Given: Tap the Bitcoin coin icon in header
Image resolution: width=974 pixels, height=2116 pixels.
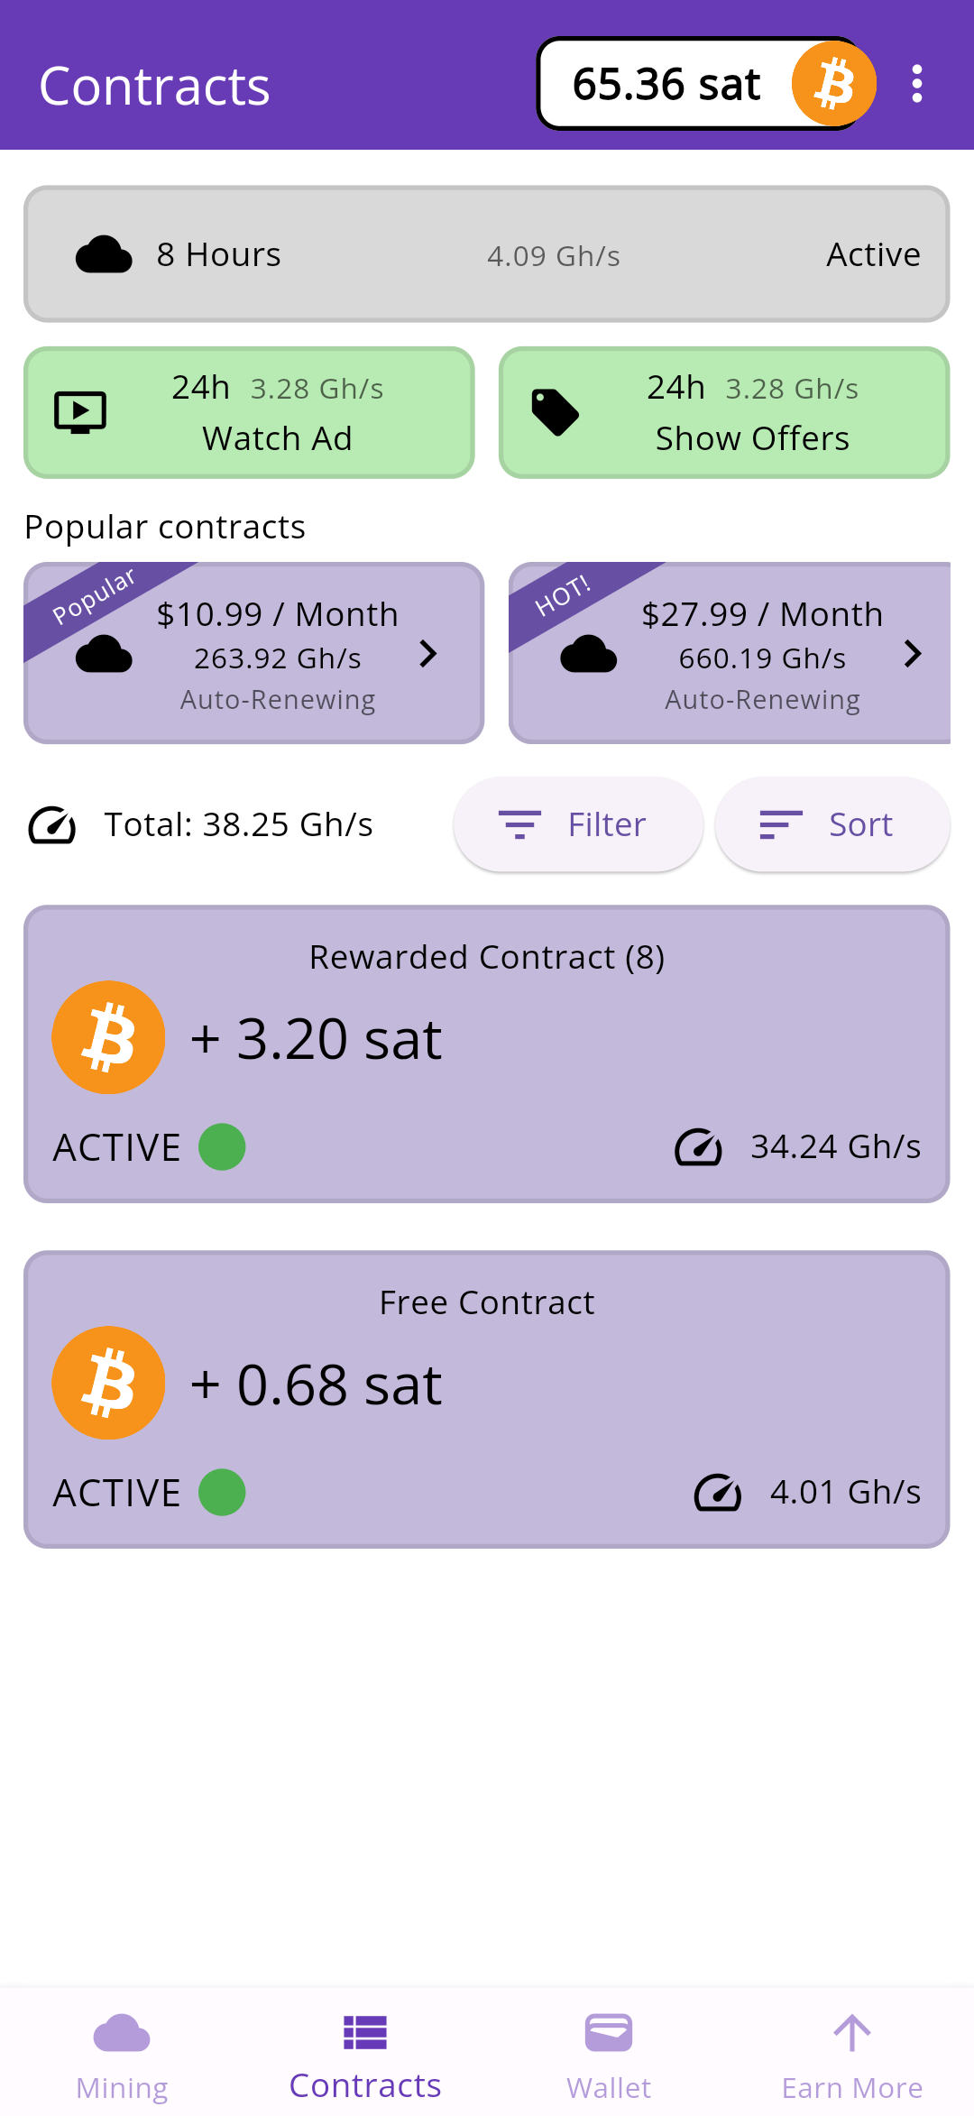Looking at the screenshot, I should pos(833,84).
